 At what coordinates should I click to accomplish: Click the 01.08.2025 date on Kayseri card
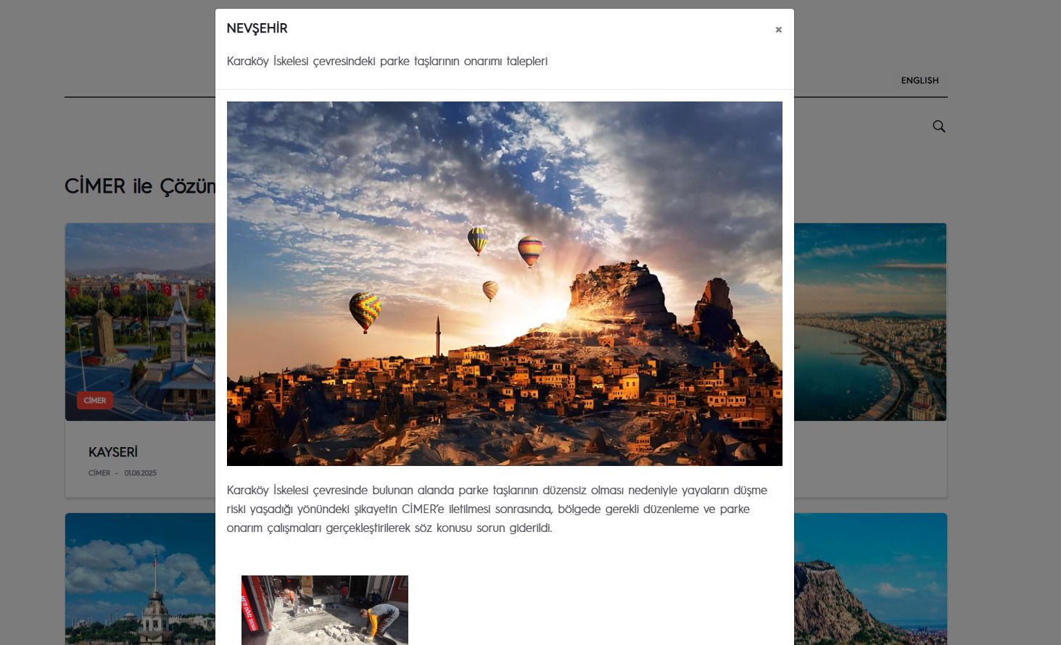coord(140,473)
